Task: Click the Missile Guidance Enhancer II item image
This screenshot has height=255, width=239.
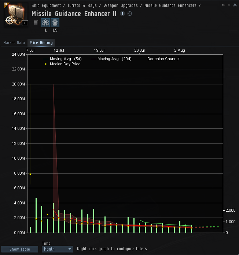Action: click(16, 14)
